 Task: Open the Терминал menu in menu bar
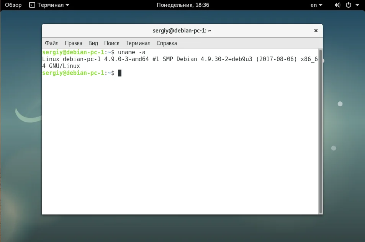tap(138, 43)
